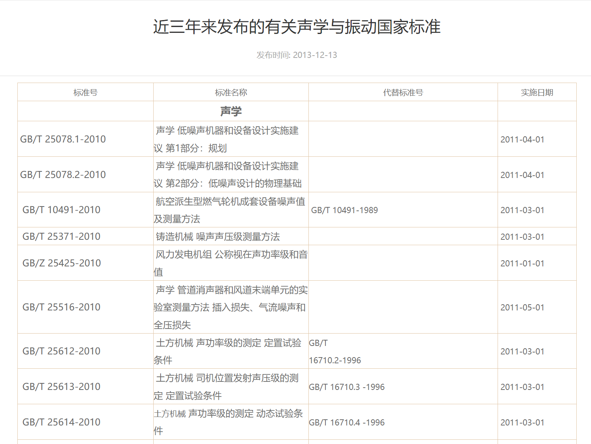Click the 标准名称 column header
This screenshot has height=444, width=591.
pos(231,93)
